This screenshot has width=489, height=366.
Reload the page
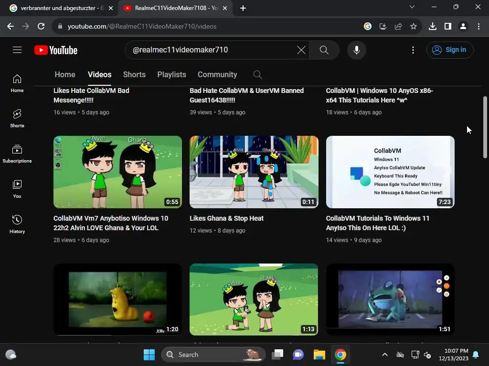pos(41,27)
